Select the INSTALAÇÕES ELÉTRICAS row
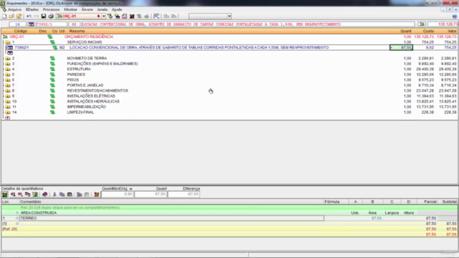Image resolution: width=459 pixels, height=258 pixels. coord(229,96)
